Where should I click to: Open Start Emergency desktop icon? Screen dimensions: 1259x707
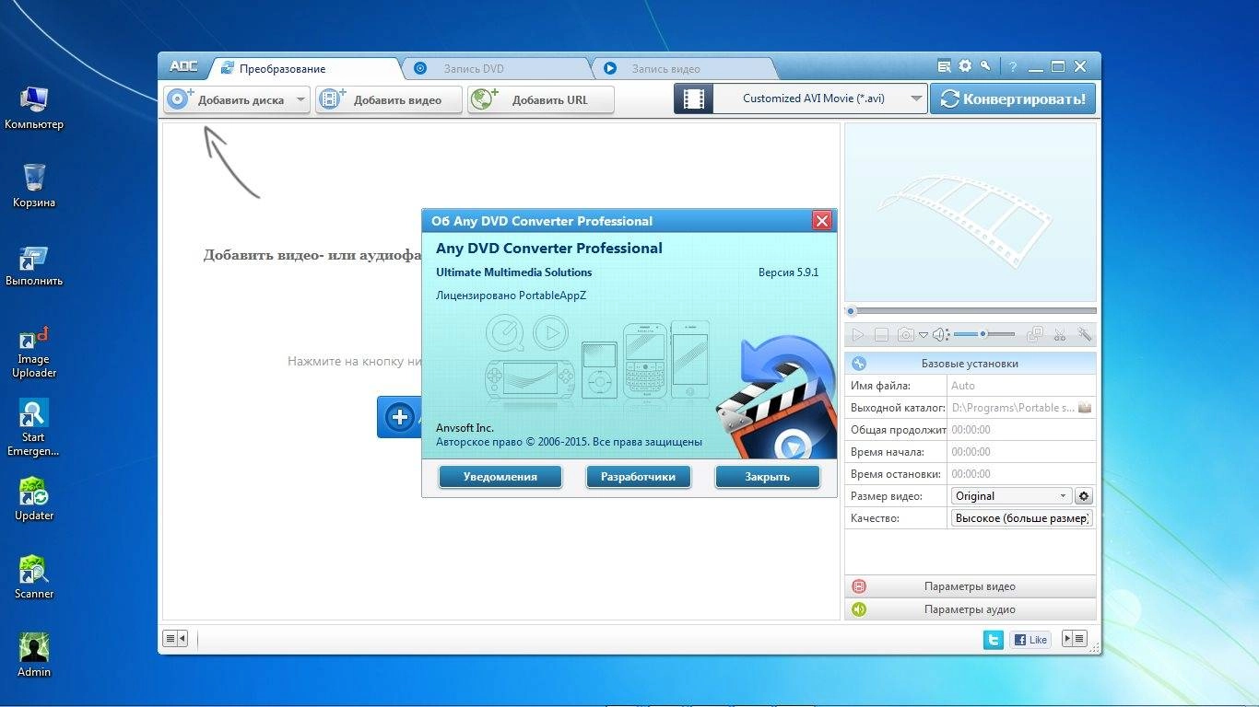pyautogui.click(x=34, y=429)
